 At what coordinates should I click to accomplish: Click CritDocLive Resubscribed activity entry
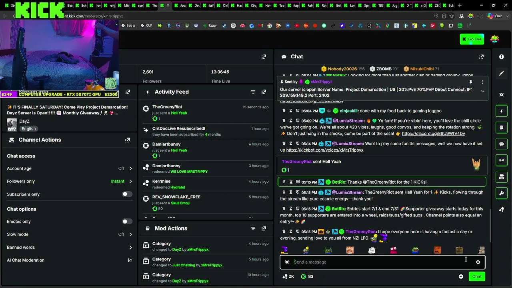click(206, 132)
